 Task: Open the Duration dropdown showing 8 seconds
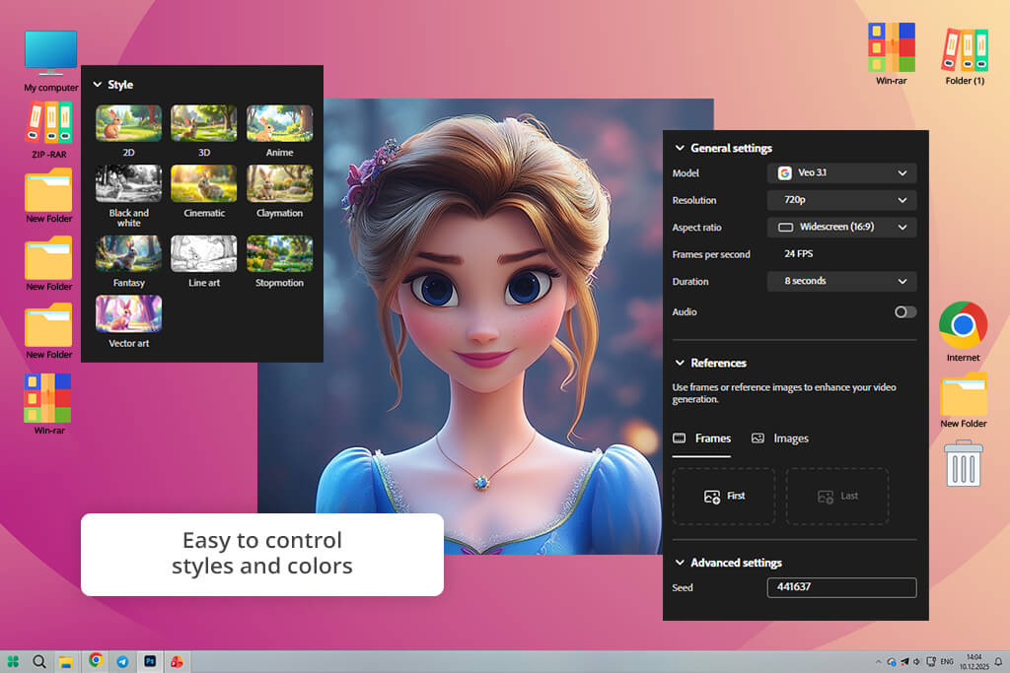pyautogui.click(x=841, y=281)
